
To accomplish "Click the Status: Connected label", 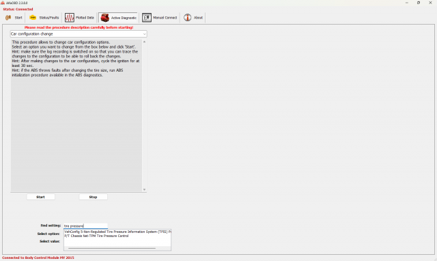I will tap(18, 9).
